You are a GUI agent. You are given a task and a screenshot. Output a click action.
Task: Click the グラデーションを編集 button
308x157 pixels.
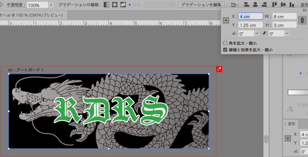pyautogui.click(x=201, y=5)
